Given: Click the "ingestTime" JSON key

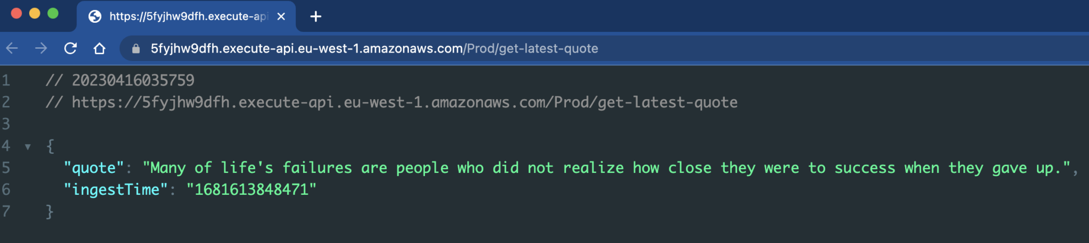Looking at the screenshot, I should [116, 189].
